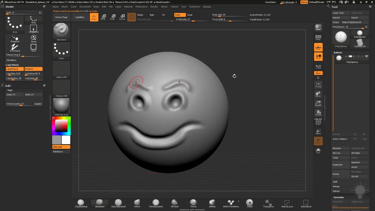Select the DragDot stroke type
Image resolution: width=375 pixels, height=211 pixels.
[x=15, y=38]
